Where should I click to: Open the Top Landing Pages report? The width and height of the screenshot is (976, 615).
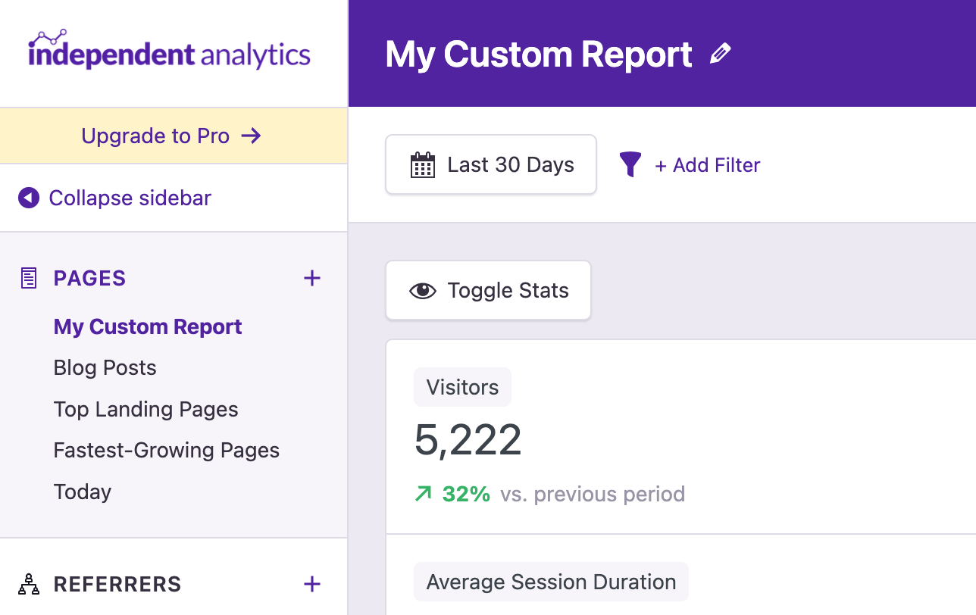(x=145, y=409)
